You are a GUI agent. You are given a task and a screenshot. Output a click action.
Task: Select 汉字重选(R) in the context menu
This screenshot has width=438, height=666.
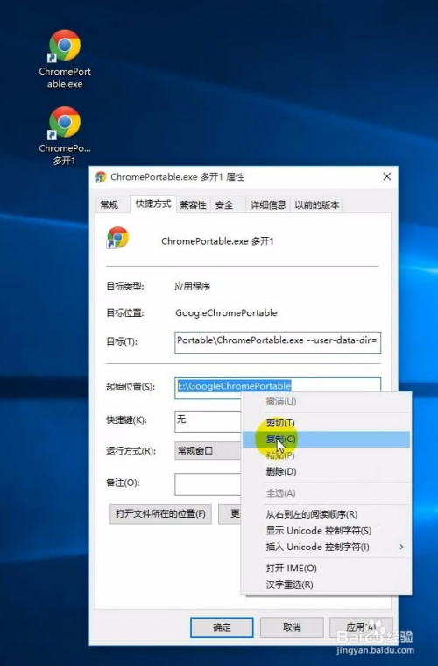pos(326,584)
